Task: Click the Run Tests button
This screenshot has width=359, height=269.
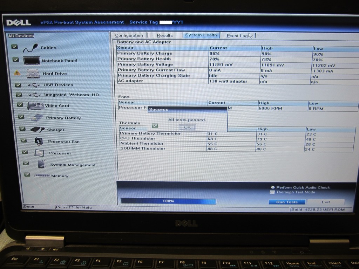Action: (287, 202)
